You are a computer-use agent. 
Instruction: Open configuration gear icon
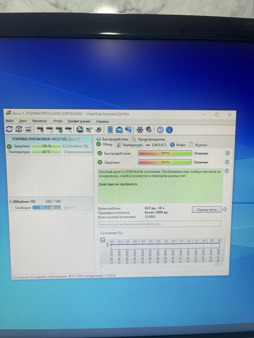(140, 130)
